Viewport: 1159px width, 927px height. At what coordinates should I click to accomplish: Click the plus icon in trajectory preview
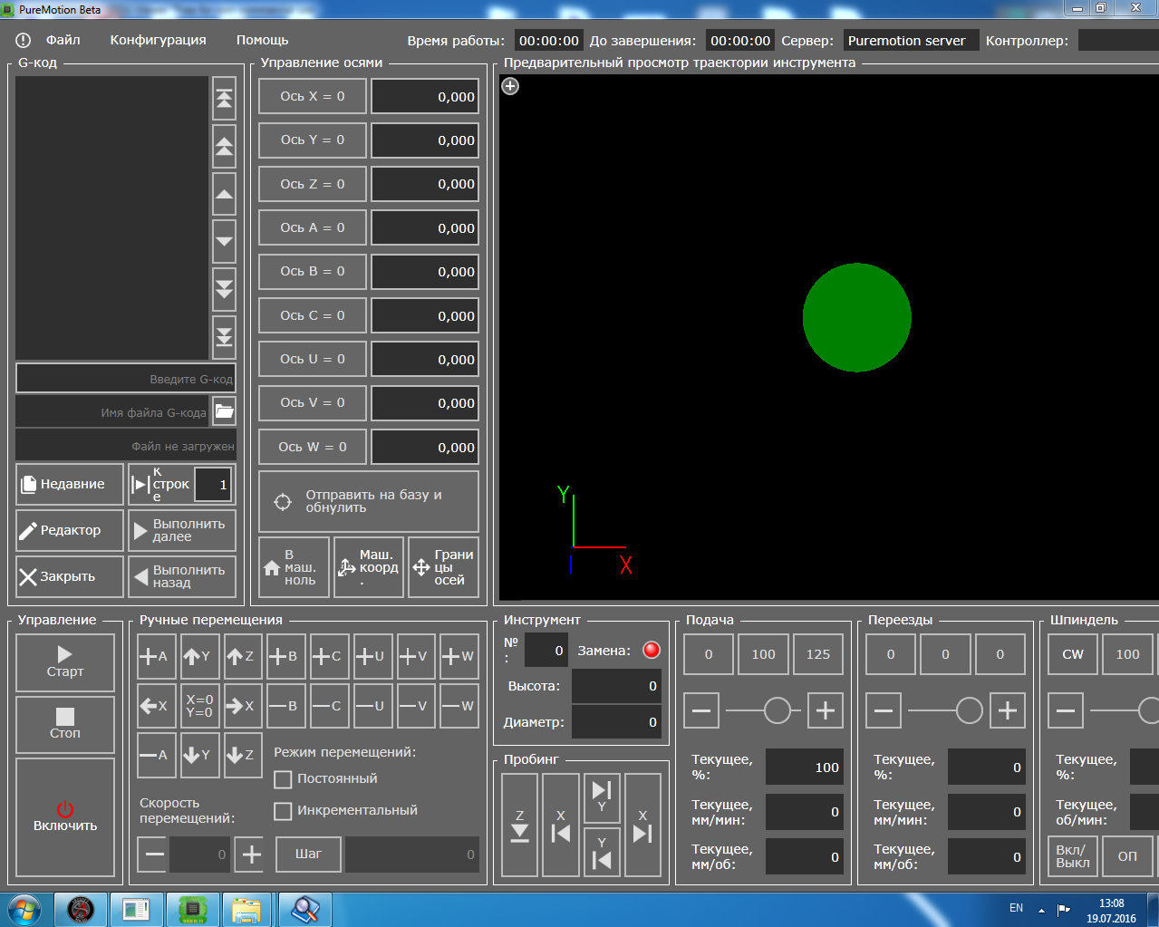[511, 86]
